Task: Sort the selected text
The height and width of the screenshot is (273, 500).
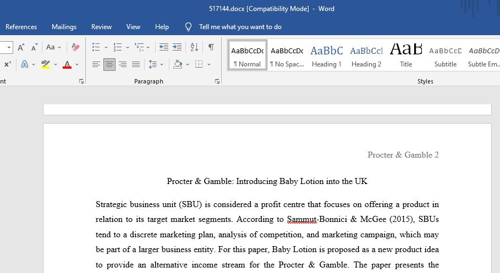Action: click(x=194, y=47)
